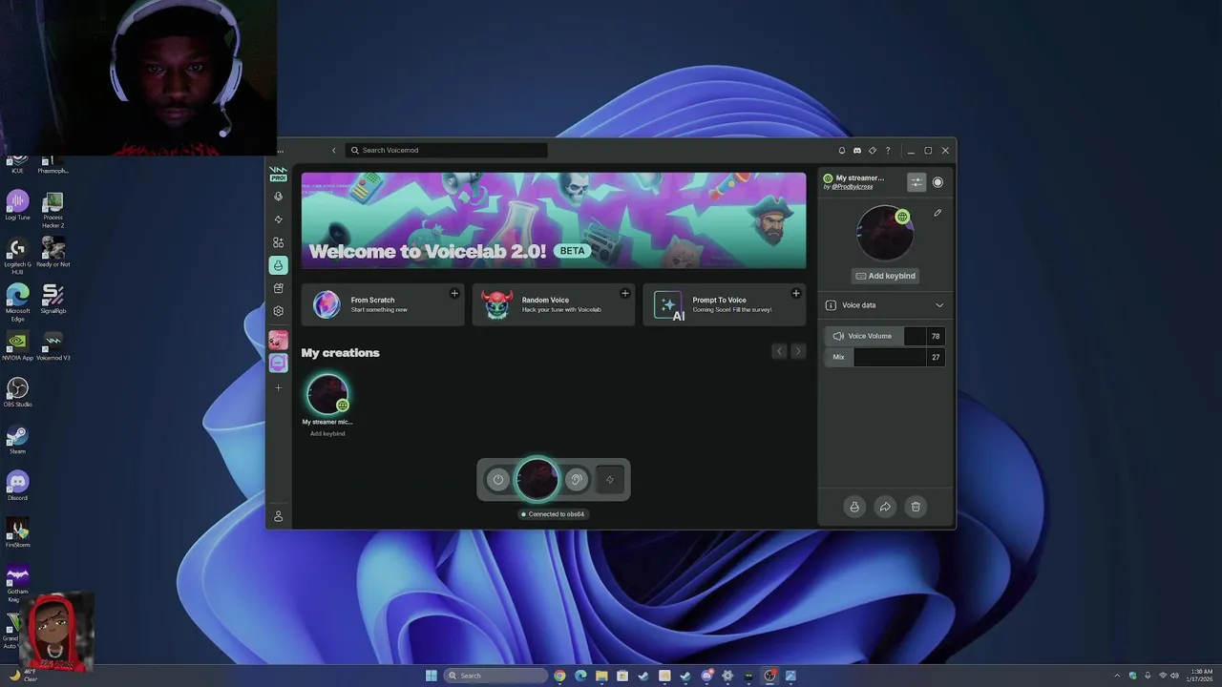
Task: Expand the Voice data section chevron
Action: [x=939, y=305]
